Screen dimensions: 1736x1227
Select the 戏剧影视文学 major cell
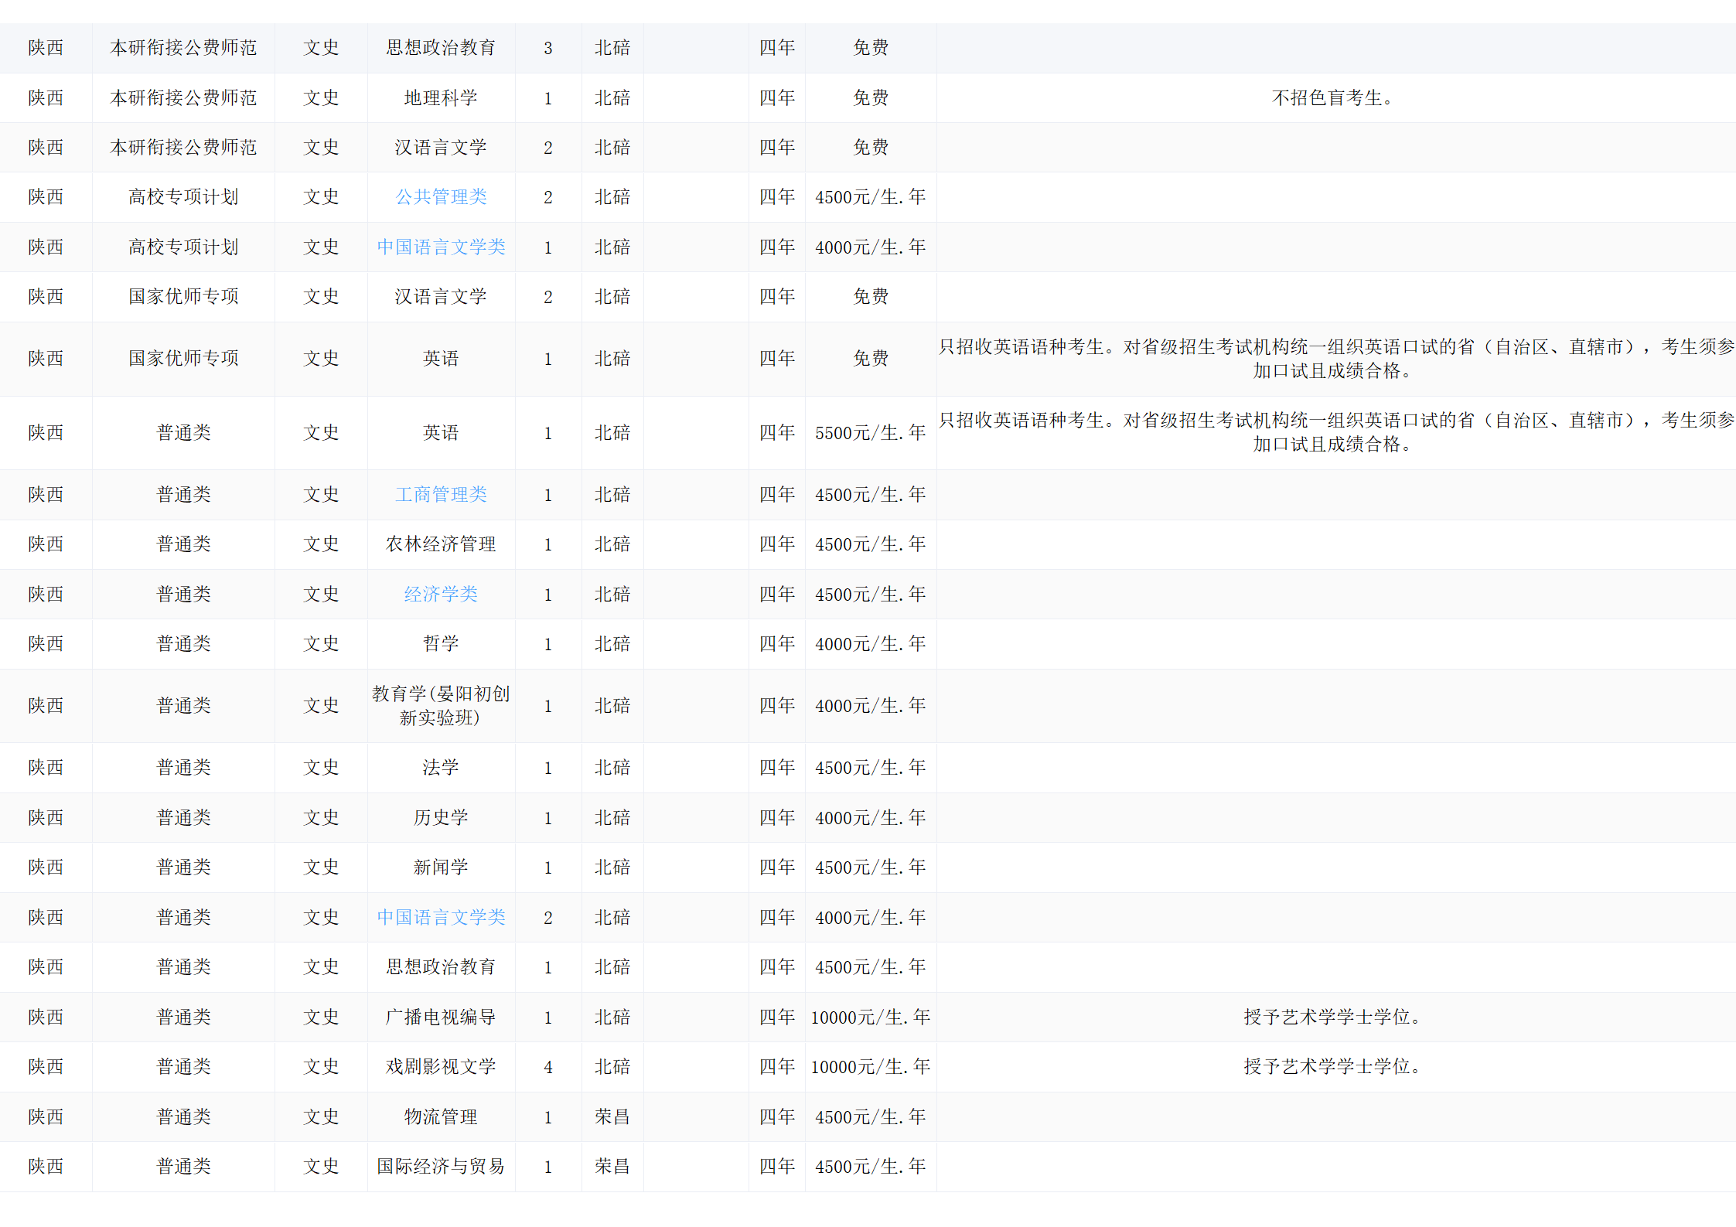click(x=441, y=1067)
